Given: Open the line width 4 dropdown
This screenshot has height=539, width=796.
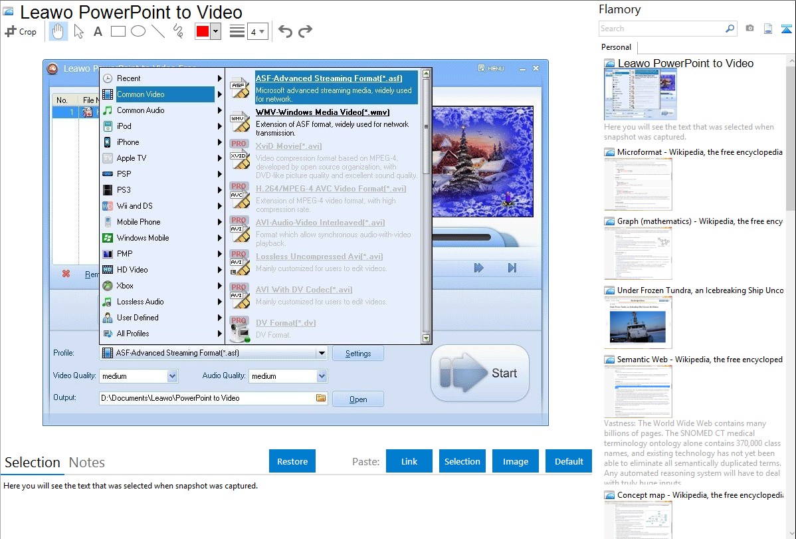Looking at the screenshot, I should pyautogui.click(x=257, y=32).
